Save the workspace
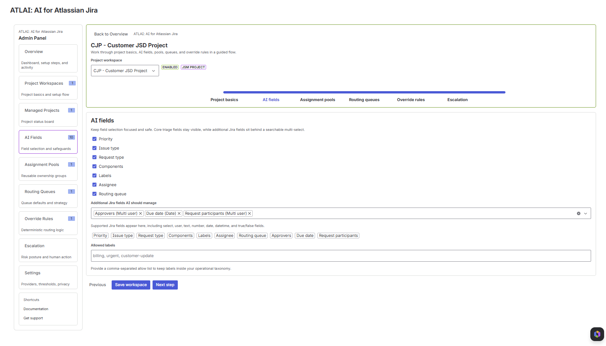This screenshot has height=346, width=606. (131, 285)
